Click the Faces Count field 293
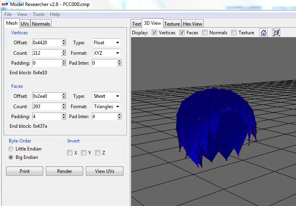The width and height of the screenshot is (296, 206). (47, 107)
